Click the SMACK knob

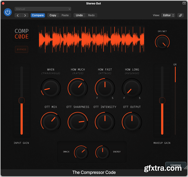coord(81,153)
